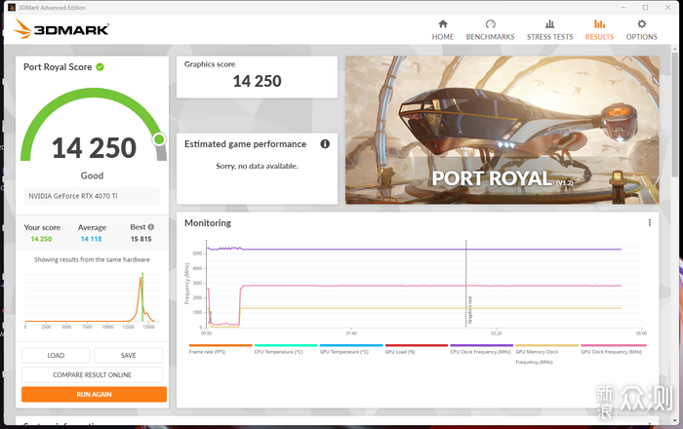Screen dimensions: 683x429
Task: Click 'Sorry, no data available.' text
Action: [257, 166]
